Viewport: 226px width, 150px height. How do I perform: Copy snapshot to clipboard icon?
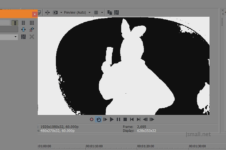[x=110, y=13]
